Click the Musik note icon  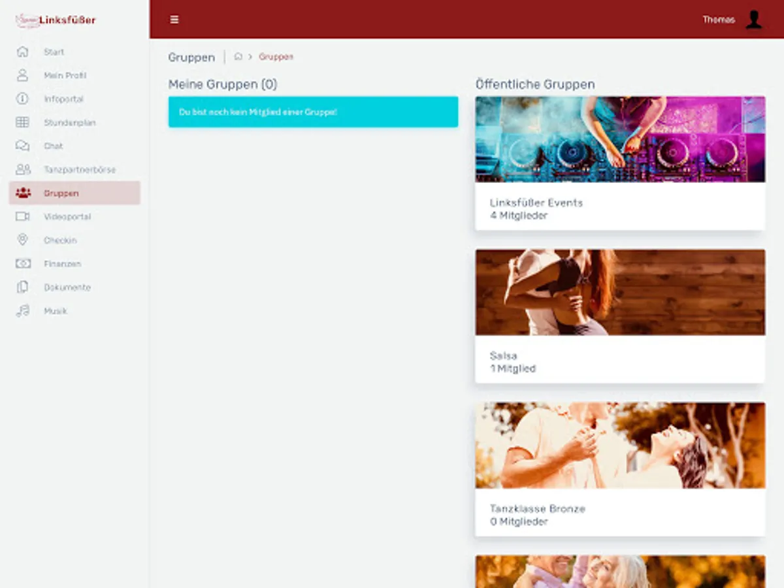22,310
